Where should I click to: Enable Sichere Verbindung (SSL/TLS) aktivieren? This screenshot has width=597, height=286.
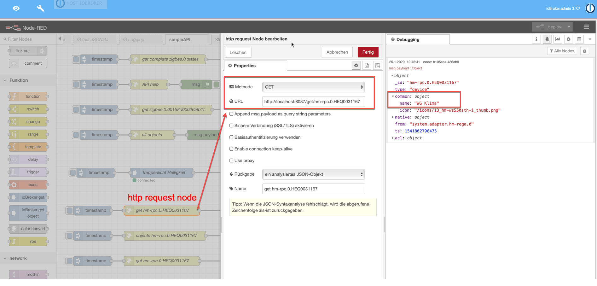(231, 125)
